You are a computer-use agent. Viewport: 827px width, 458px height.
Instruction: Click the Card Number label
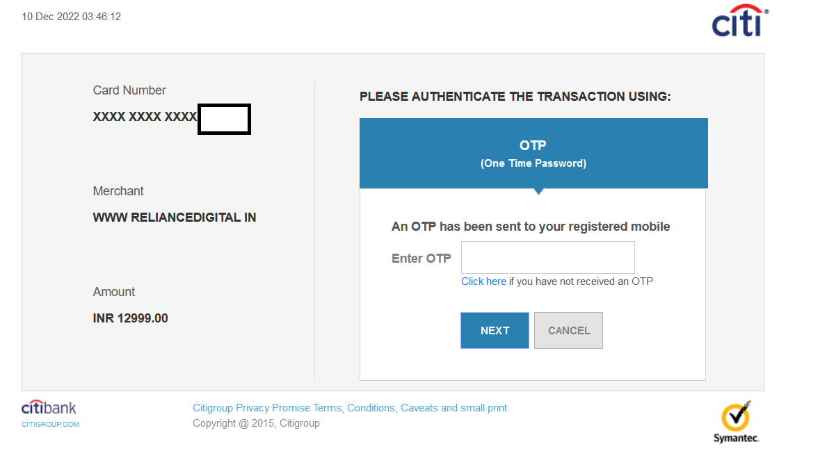[129, 90]
